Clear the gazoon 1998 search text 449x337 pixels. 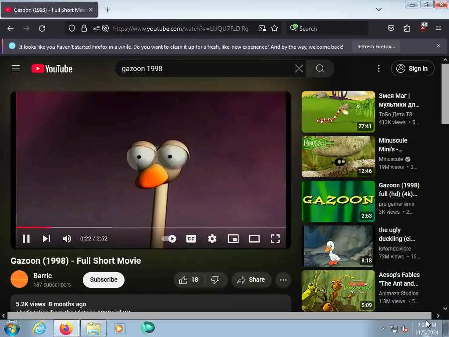pyautogui.click(x=299, y=68)
